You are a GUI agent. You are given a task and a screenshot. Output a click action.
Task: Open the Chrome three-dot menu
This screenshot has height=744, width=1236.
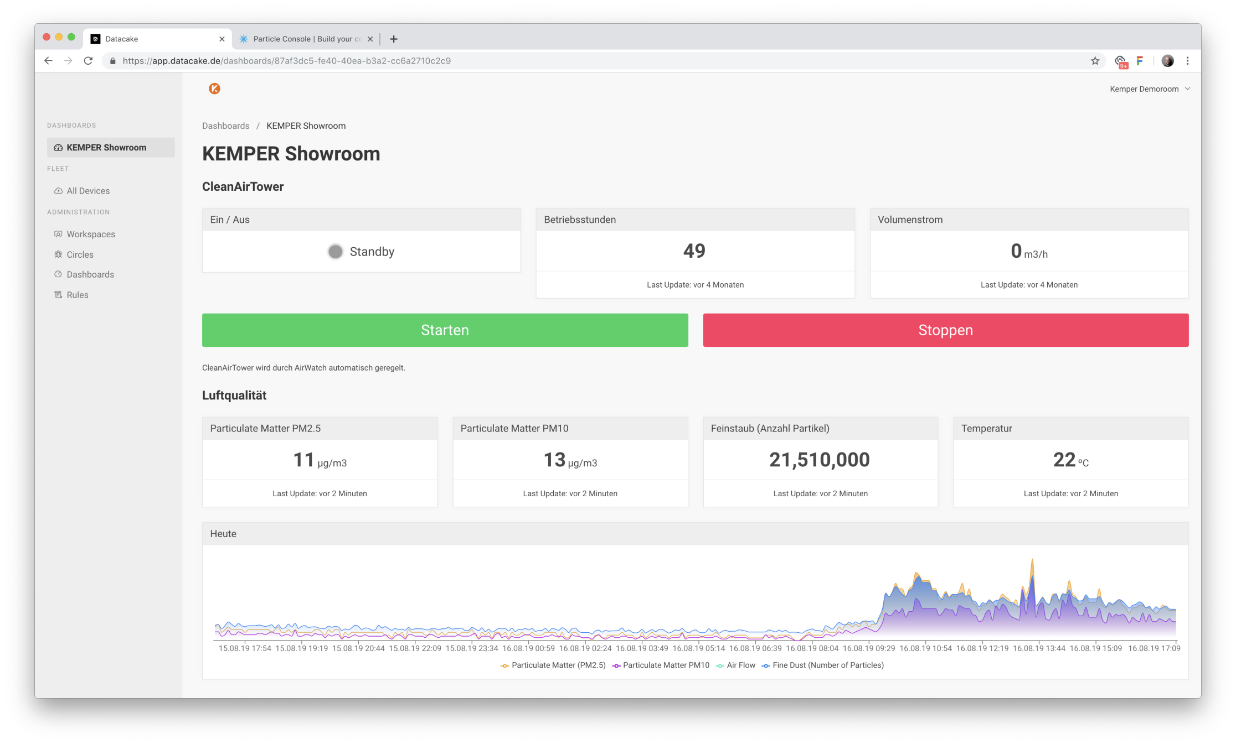(x=1187, y=61)
